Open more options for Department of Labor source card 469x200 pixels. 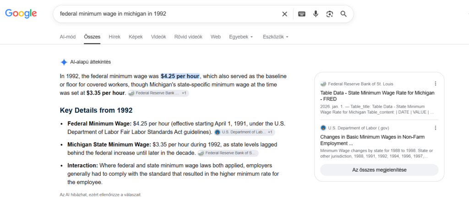(x=436, y=128)
